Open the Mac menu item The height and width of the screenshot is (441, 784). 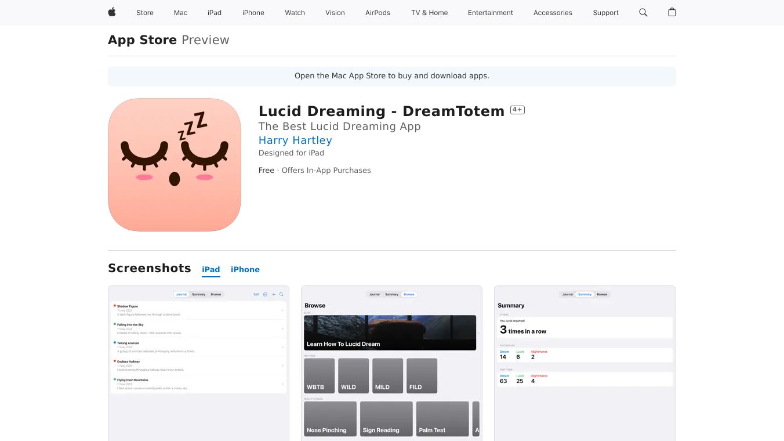[181, 13]
